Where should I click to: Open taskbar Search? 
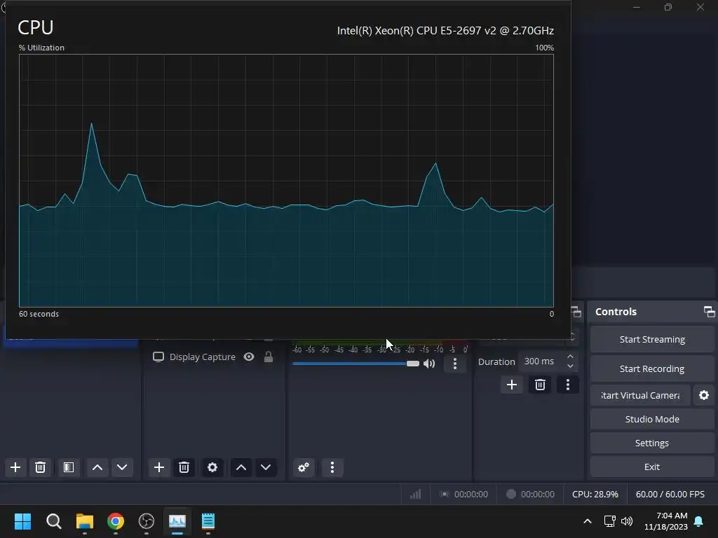[x=53, y=521]
